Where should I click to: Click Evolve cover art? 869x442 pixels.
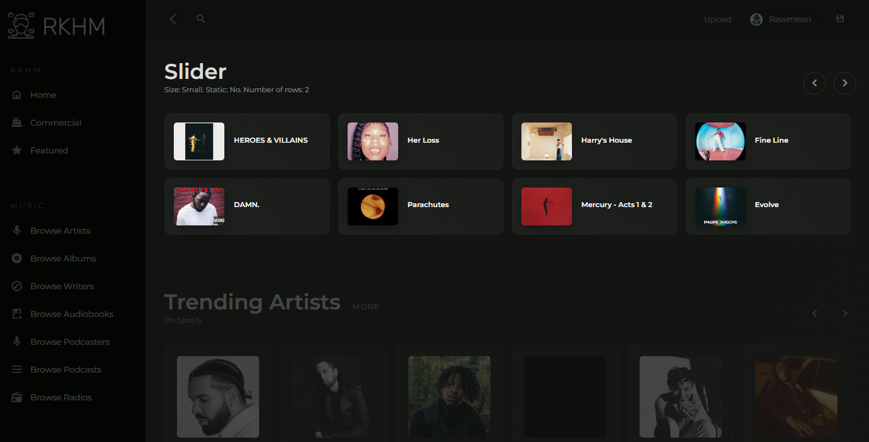[720, 206]
